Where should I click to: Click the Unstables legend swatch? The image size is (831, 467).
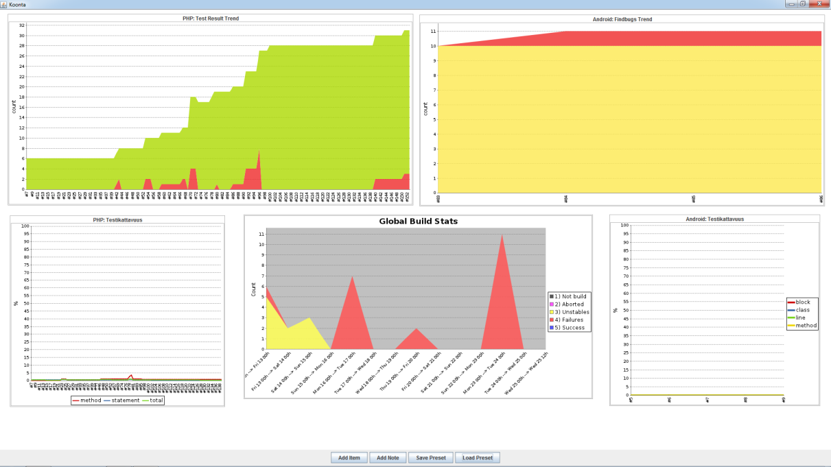551,312
